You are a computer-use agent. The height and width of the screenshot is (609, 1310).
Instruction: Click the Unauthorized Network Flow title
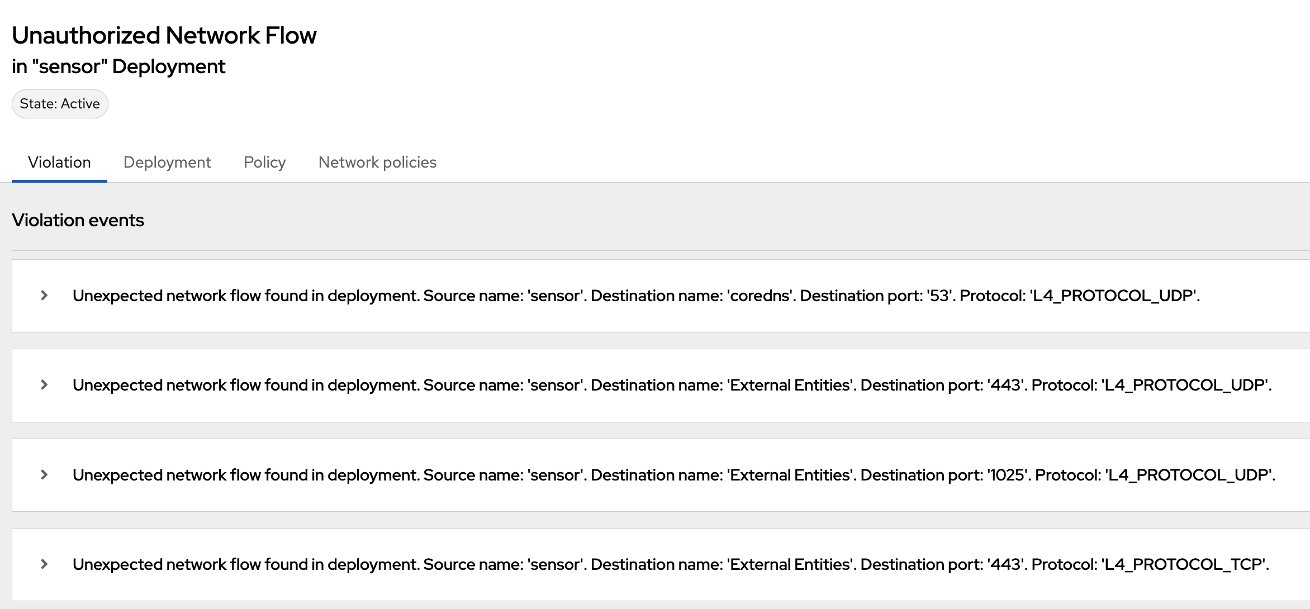pyautogui.click(x=164, y=36)
